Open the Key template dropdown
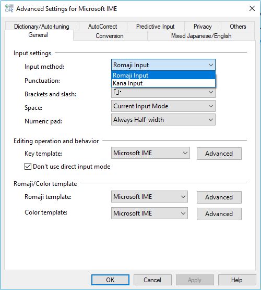 [150, 153]
